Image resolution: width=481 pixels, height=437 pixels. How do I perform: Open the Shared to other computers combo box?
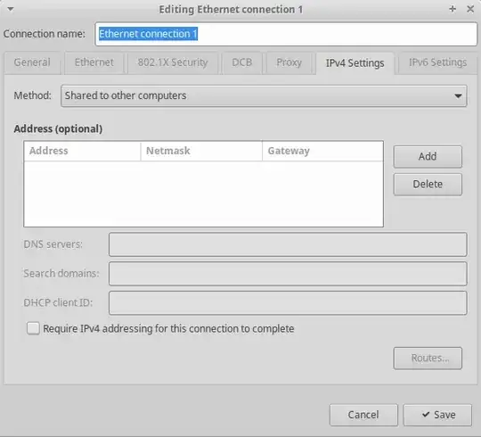264,95
